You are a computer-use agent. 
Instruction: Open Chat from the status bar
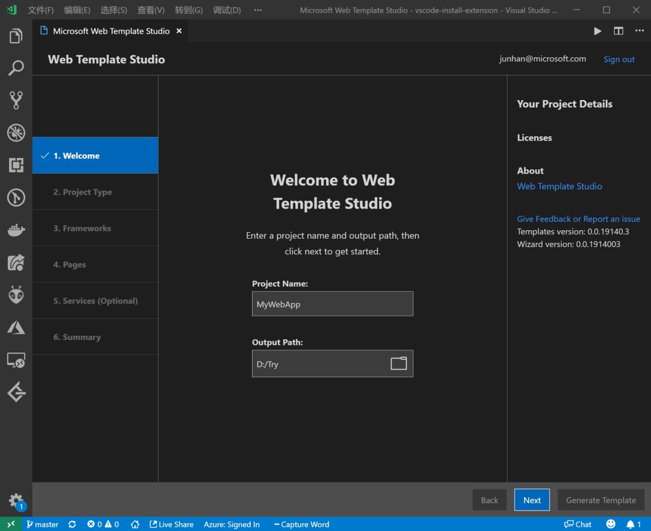577,524
